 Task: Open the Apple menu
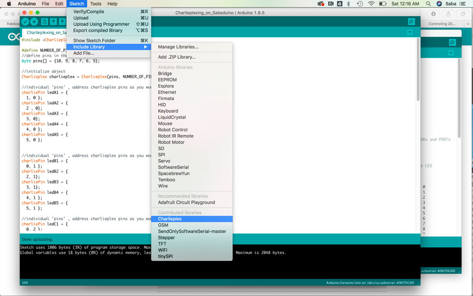9,4
